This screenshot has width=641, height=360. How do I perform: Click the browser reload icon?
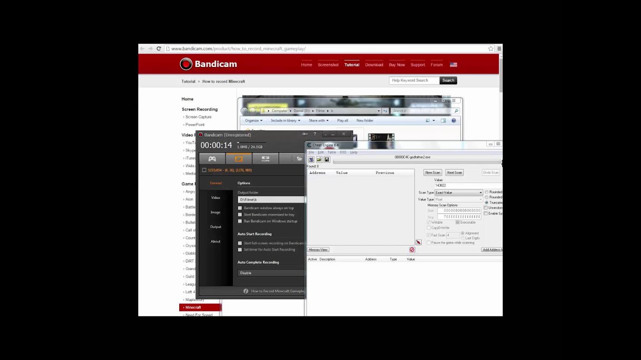point(159,48)
